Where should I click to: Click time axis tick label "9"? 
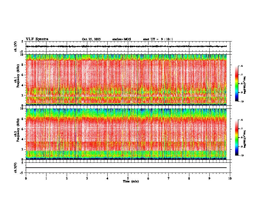209,178
